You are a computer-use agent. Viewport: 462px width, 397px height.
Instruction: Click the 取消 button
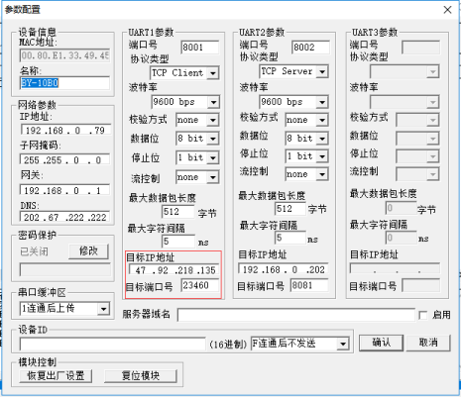coord(428,343)
